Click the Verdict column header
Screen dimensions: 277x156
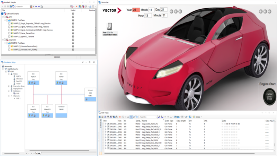point(73,10)
